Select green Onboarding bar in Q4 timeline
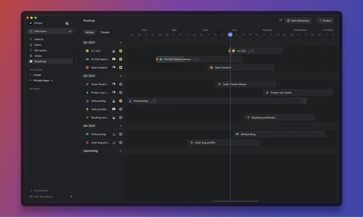Viewport: 363px width, 218px height. click(279, 134)
